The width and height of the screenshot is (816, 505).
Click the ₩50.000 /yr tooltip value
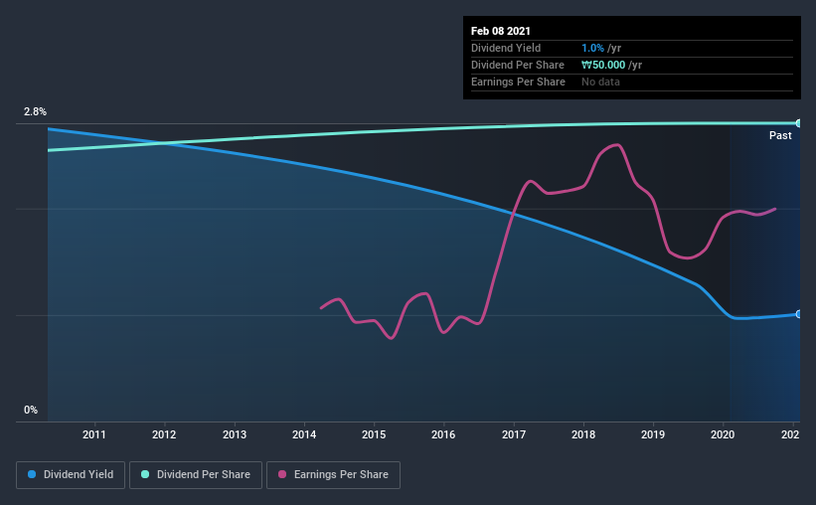click(611, 65)
